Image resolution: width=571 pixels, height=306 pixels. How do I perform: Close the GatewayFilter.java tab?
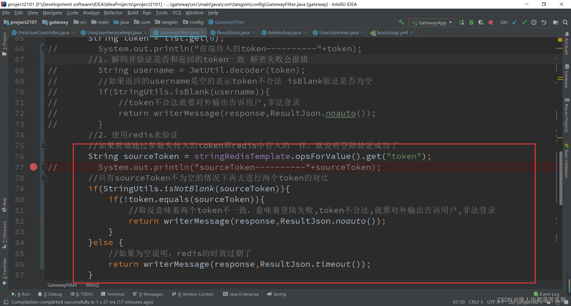coord(203,33)
